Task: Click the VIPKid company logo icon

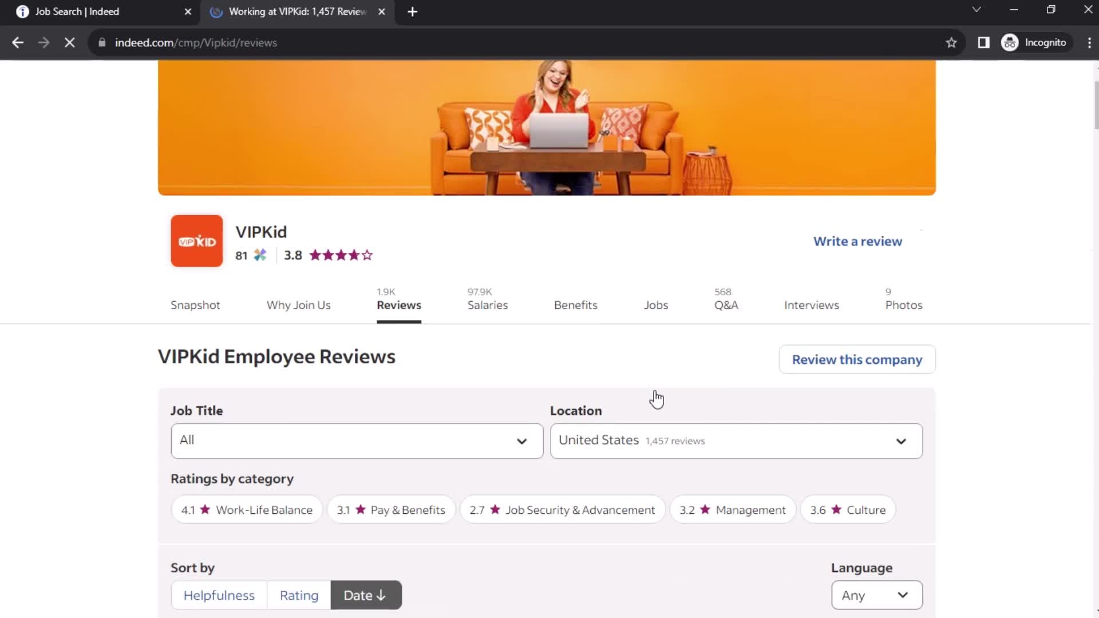Action: (197, 241)
